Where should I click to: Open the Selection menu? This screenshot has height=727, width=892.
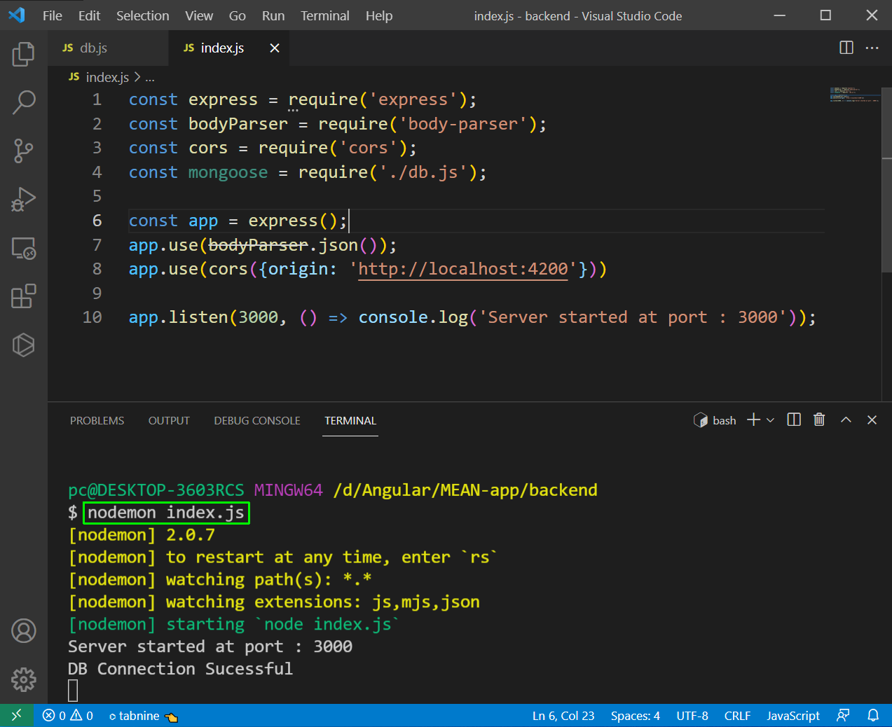[142, 15]
